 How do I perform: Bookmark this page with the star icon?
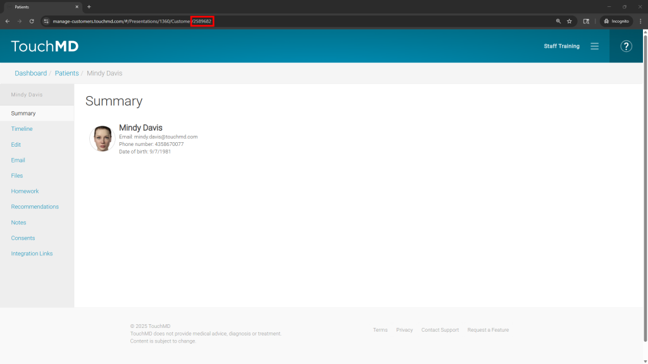coord(569,21)
